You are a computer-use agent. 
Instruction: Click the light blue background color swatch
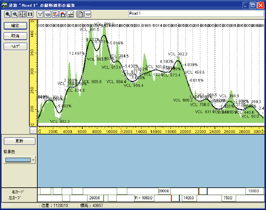tap(18, 160)
